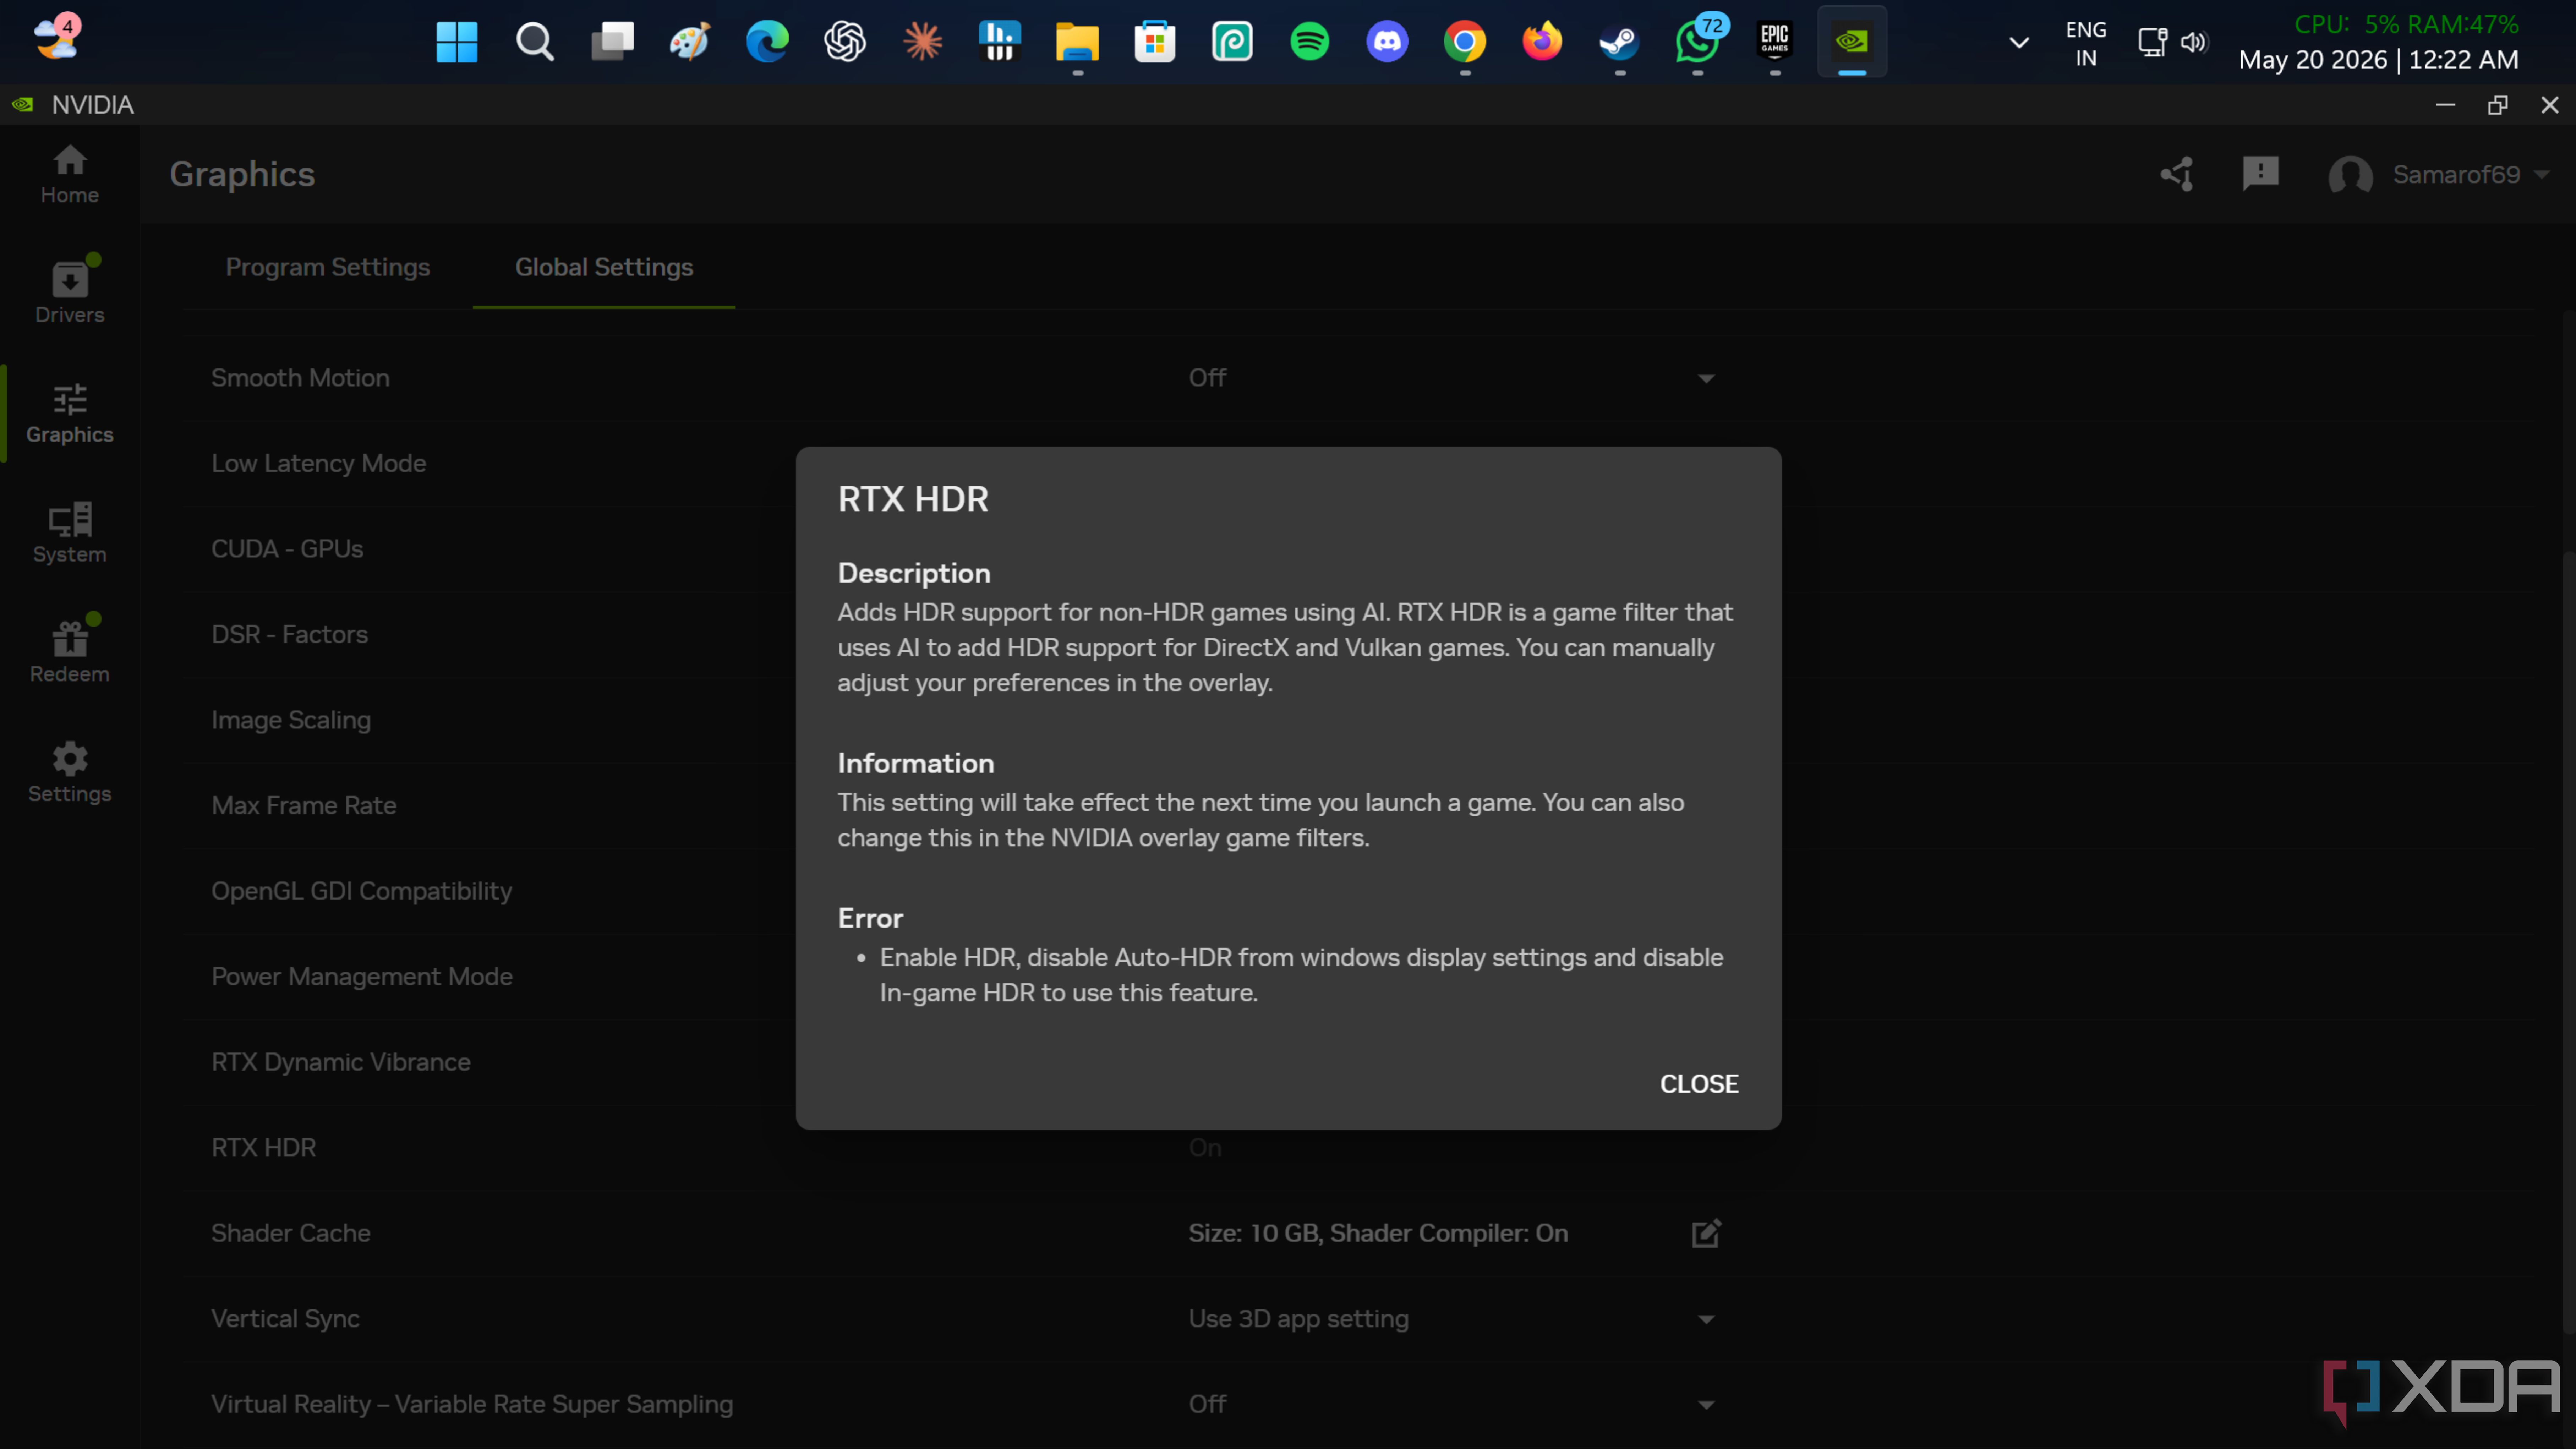
Task: Click the Vertical Sync setting label
Action: pos(285,1319)
